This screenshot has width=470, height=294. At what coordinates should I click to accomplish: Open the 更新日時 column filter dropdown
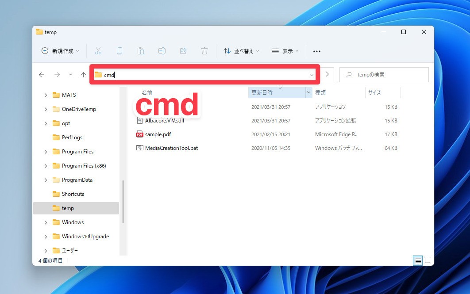point(308,92)
